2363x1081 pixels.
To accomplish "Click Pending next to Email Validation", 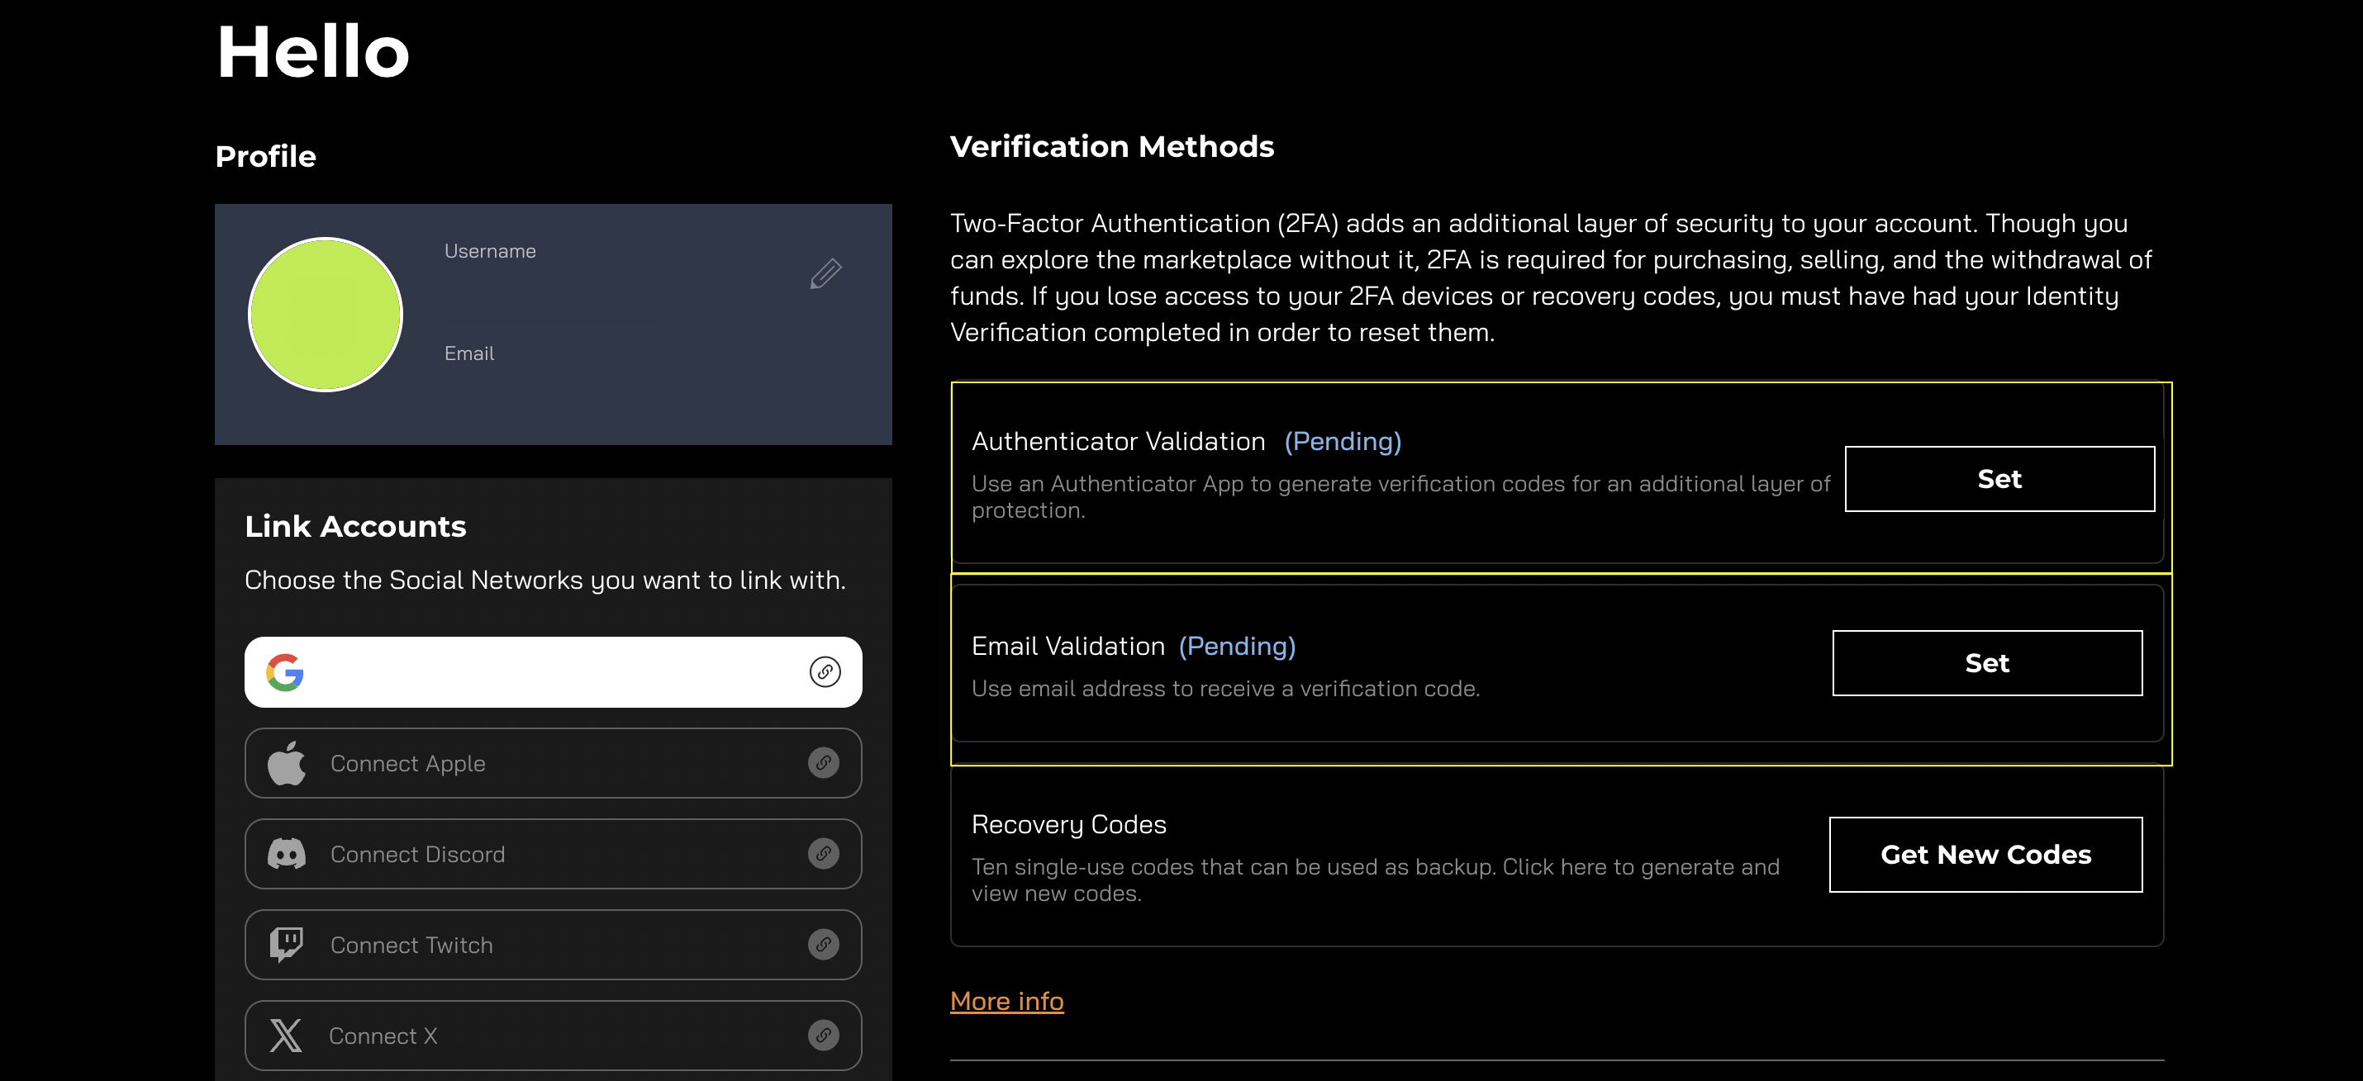I will (x=1237, y=646).
